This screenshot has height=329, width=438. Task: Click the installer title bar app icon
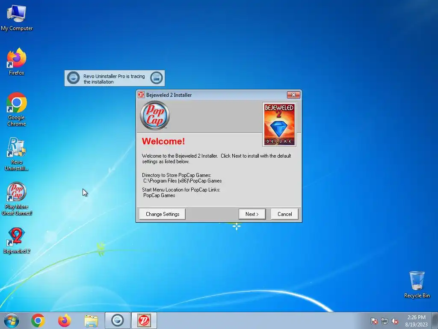point(141,95)
